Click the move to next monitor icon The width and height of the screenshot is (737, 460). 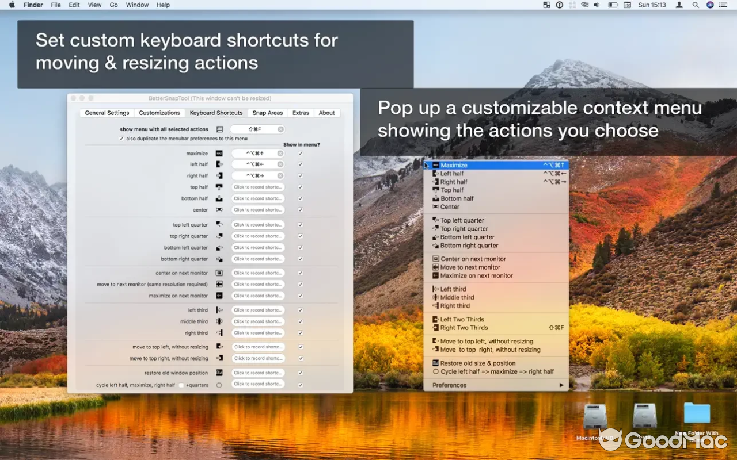tap(220, 283)
